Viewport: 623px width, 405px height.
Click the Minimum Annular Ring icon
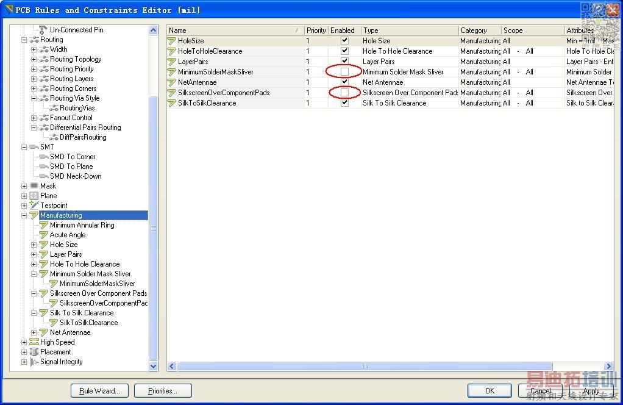coord(44,225)
